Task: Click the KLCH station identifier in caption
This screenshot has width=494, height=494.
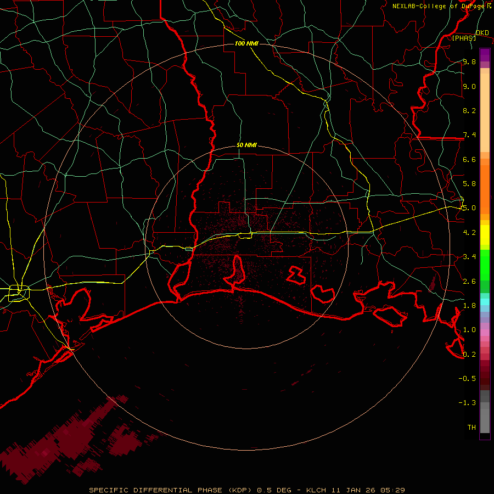Action: pos(316,490)
